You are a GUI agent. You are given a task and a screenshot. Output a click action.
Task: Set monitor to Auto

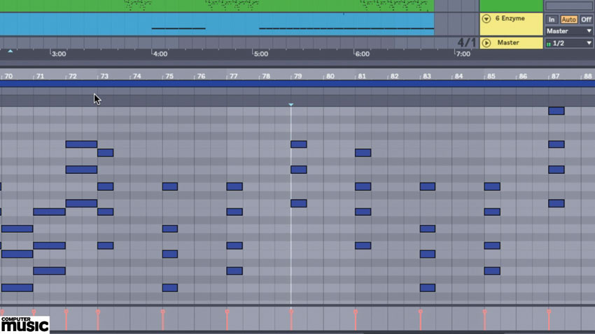(x=568, y=20)
